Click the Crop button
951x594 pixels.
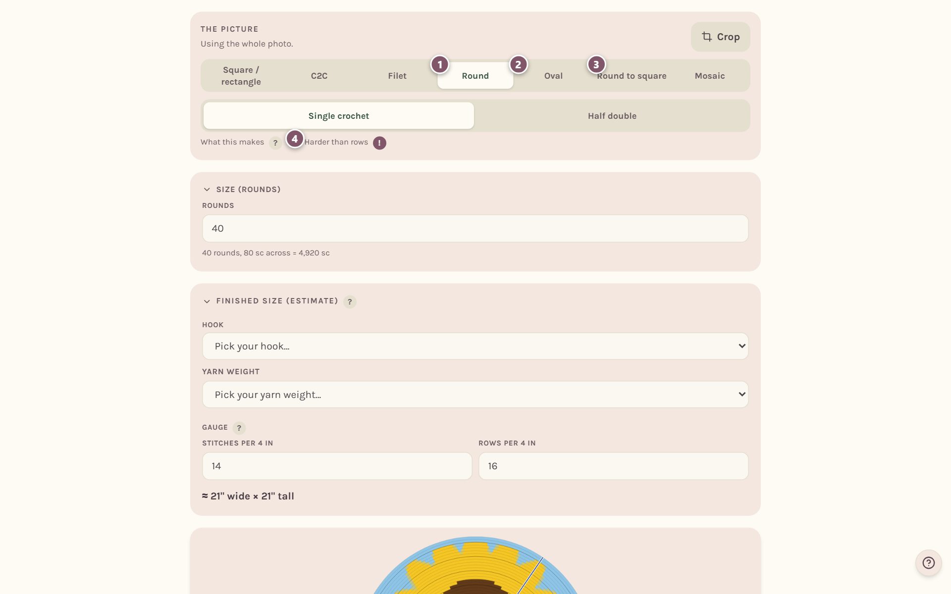721,37
